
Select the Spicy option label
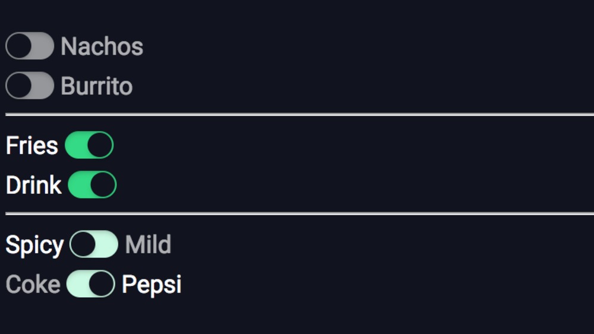pyautogui.click(x=34, y=245)
